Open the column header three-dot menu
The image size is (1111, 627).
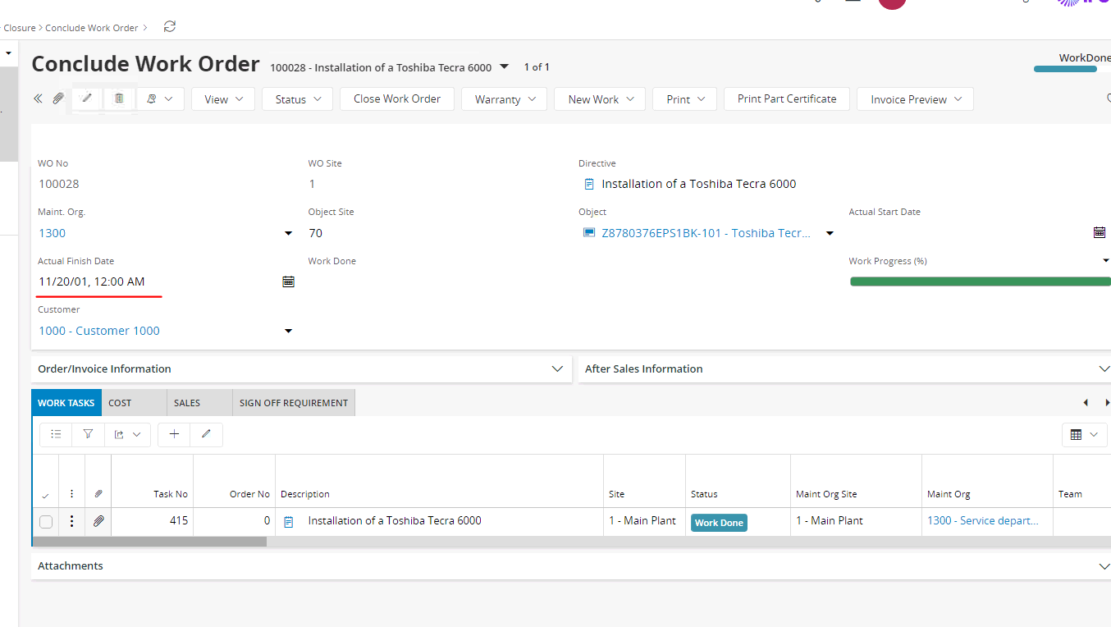click(x=72, y=494)
